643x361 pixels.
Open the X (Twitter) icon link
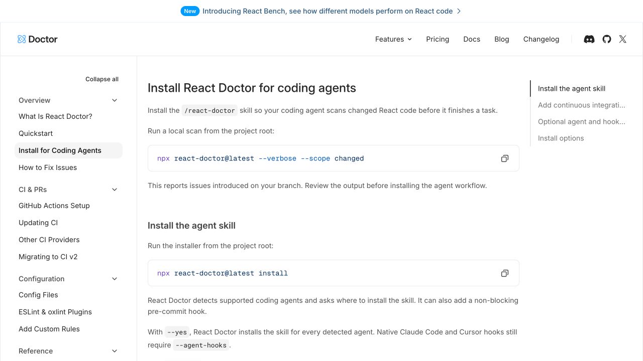click(623, 39)
